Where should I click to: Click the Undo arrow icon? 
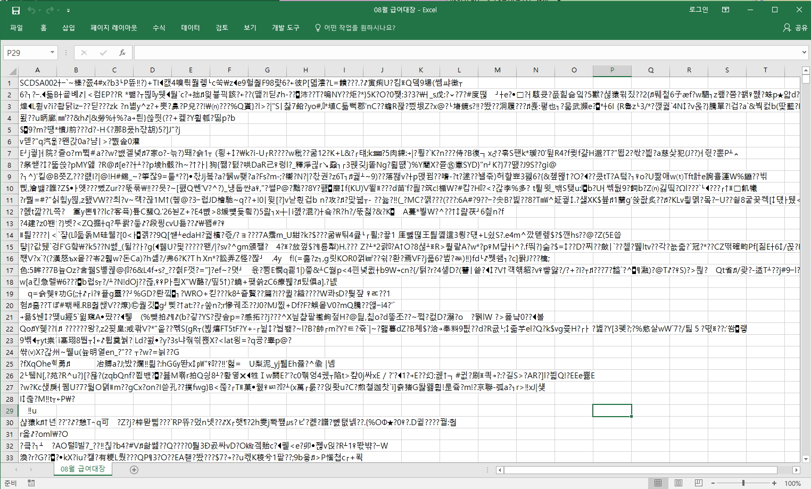point(31,10)
